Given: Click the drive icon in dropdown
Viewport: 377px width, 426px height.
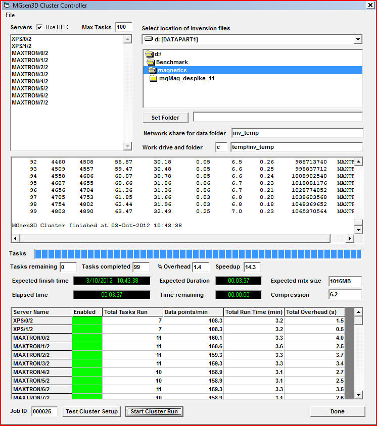Looking at the screenshot, I should click(x=149, y=39).
